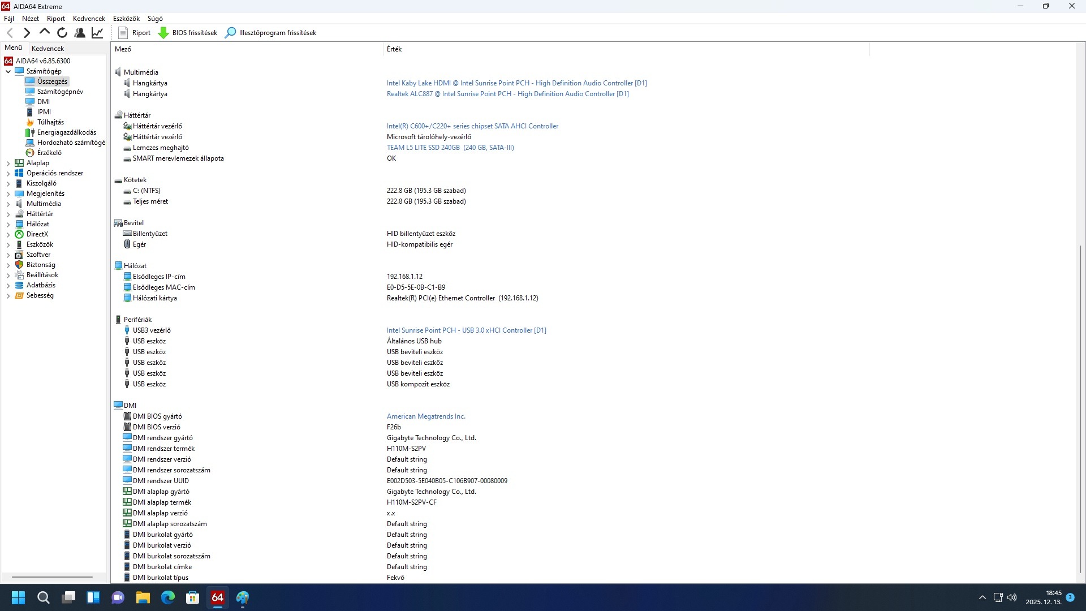1086x611 pixels.
Task: Click Illesztőprogram frissítések search icon
Action: (230, 33)
